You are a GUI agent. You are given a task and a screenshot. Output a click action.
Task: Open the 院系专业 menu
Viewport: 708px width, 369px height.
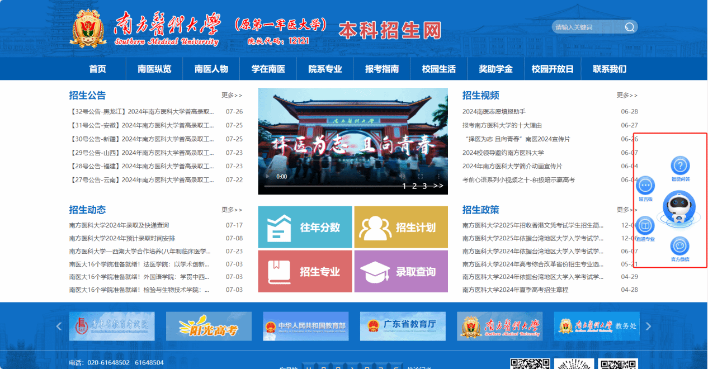coord(325,69)
